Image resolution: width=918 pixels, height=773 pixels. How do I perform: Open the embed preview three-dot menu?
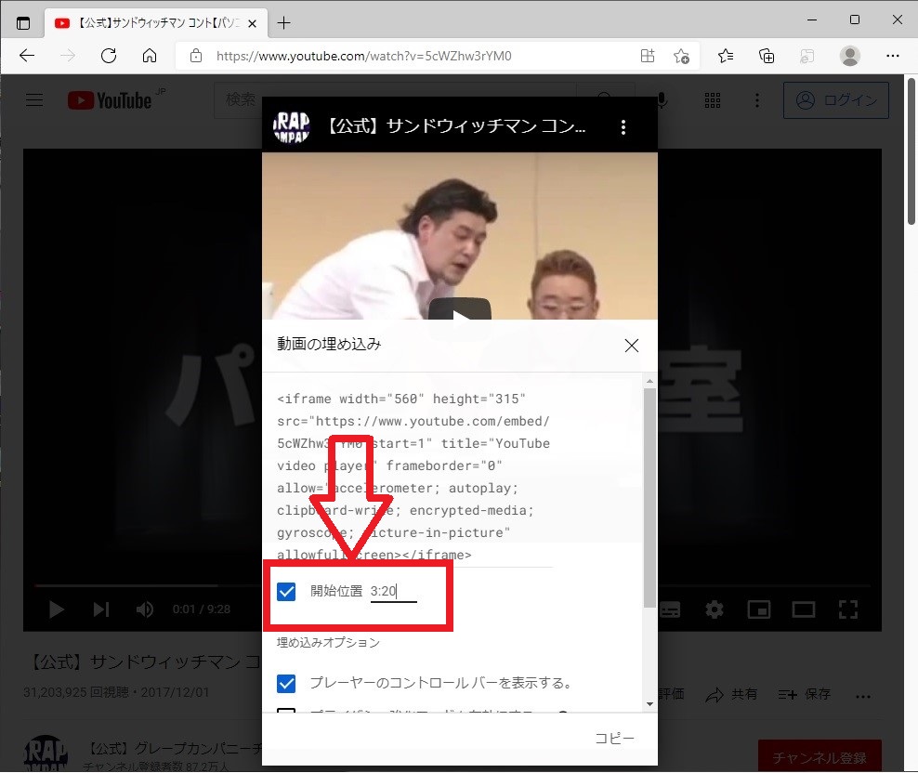tap(623, 127)
